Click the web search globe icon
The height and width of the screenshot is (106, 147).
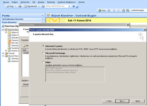click(x=128, y=10)
